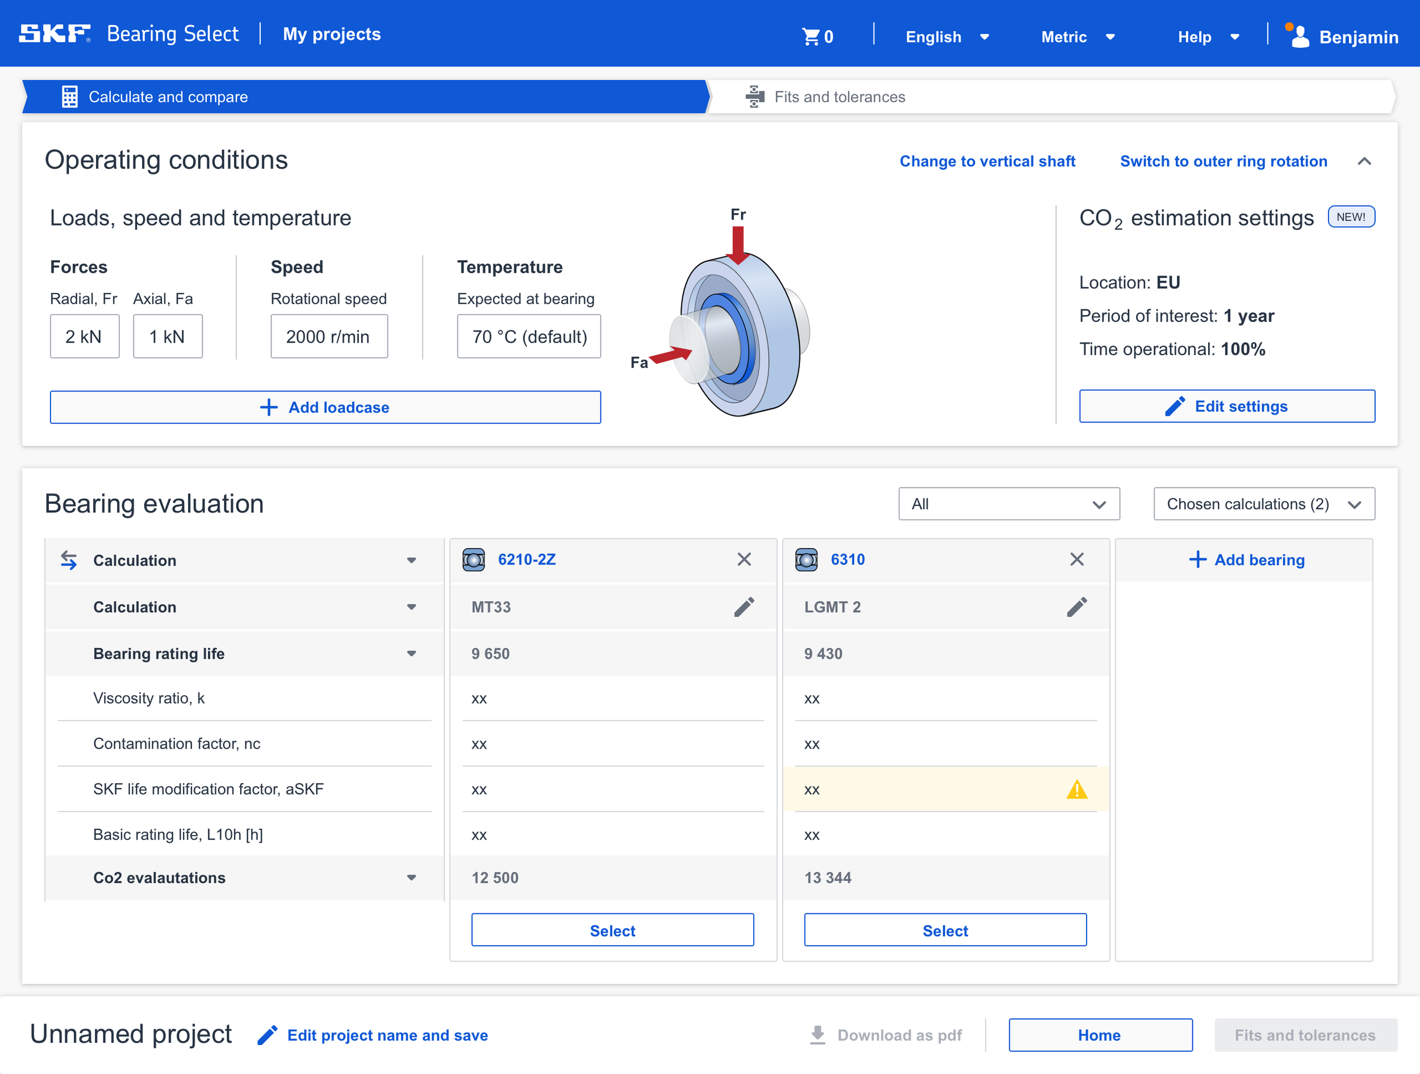Open the Chosen calculations (2) dropdown
Viewport: 1420px width, 1074px height.
(1263, 504)
